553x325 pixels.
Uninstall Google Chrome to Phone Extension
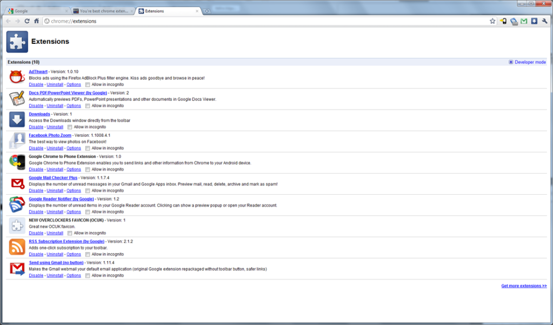(55, 169)
